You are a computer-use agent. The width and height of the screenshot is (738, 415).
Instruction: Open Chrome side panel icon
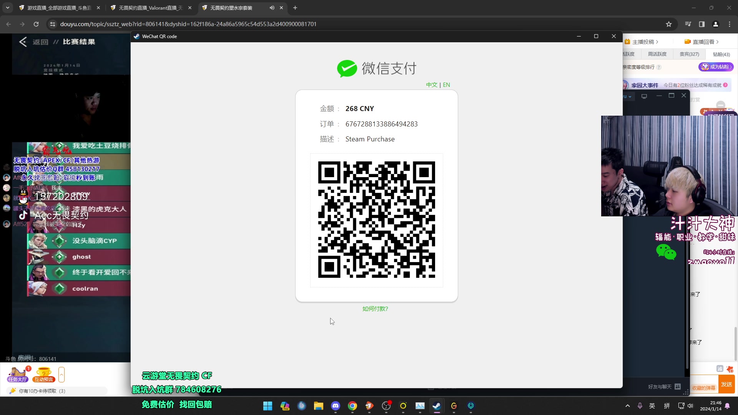[702, 24]
